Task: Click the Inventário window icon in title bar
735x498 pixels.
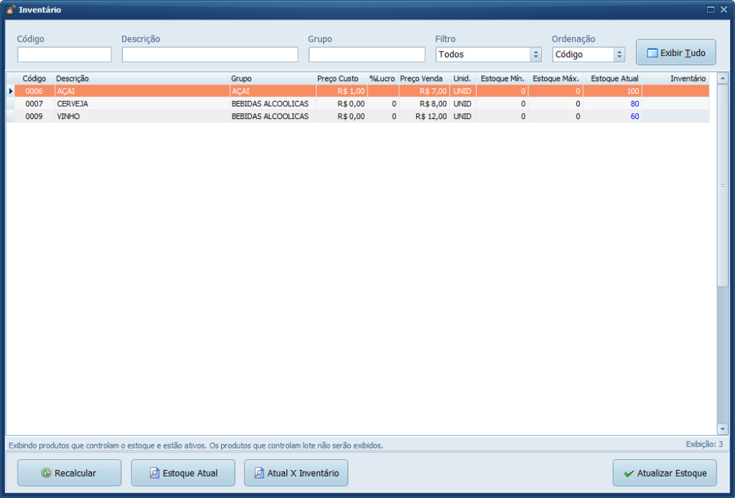Action: [x=10, y=10]
